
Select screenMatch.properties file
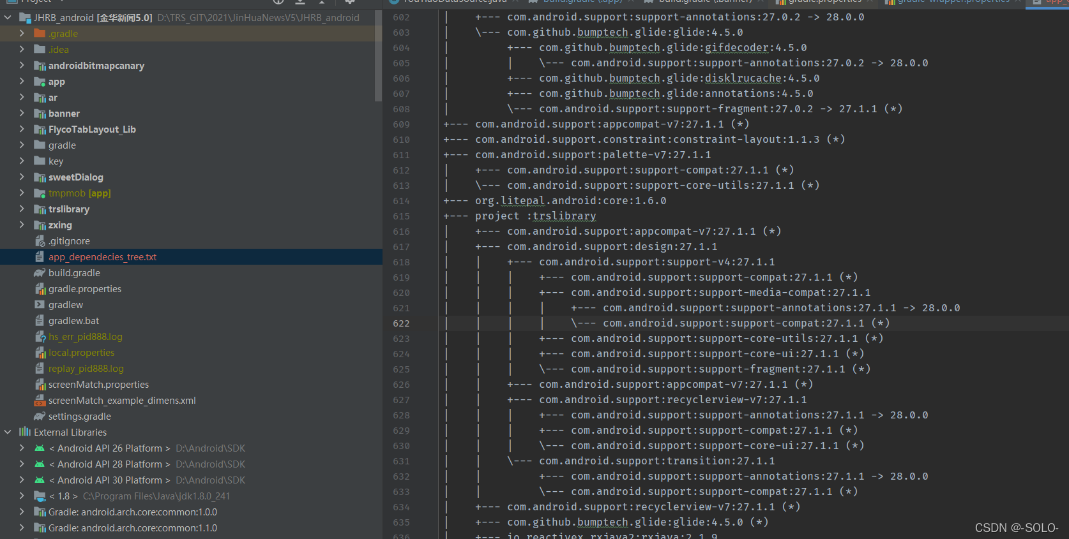tap(191, 384)
